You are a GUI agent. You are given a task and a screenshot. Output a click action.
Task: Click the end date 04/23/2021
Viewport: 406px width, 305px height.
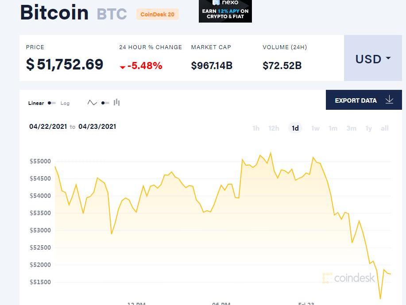click(97, 127)
